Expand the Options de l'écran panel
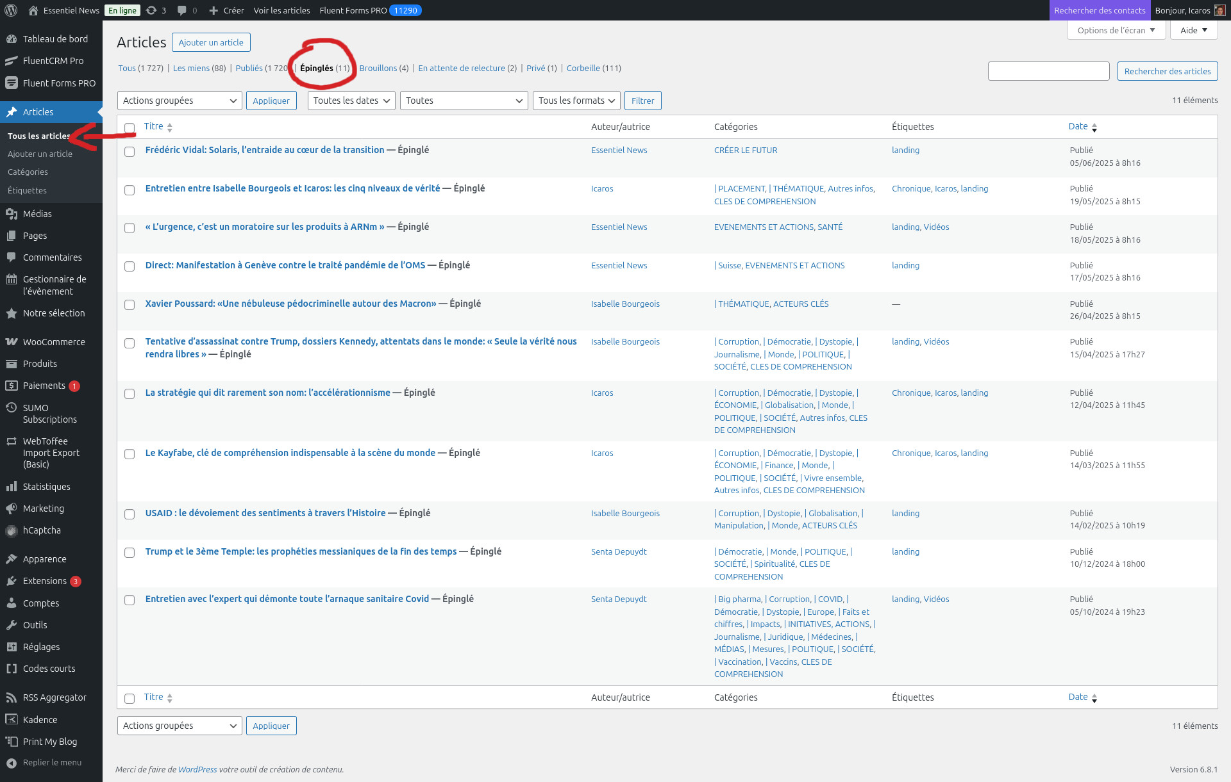 (1116, 30)
